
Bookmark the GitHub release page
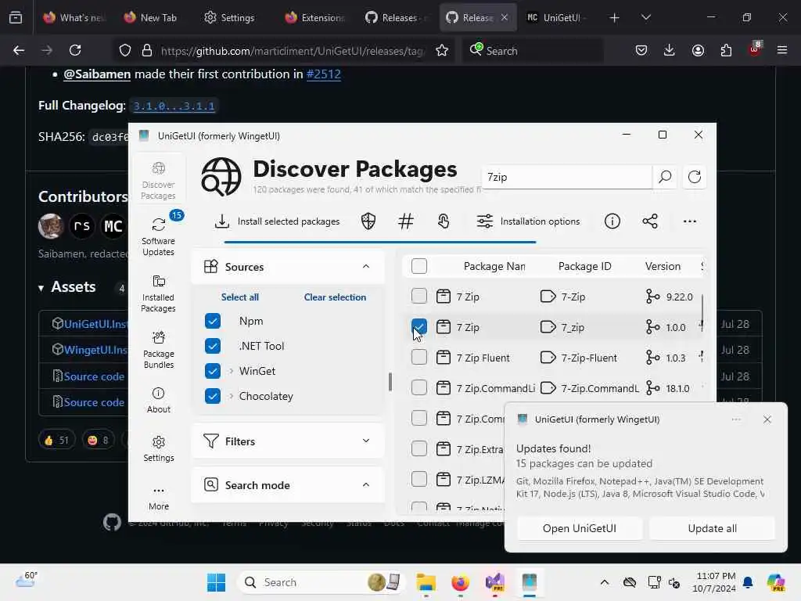point(442,50)
